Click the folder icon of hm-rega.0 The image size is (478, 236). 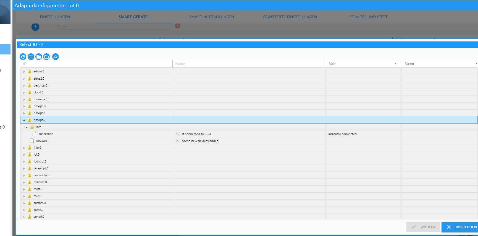(x=30, y=99)
